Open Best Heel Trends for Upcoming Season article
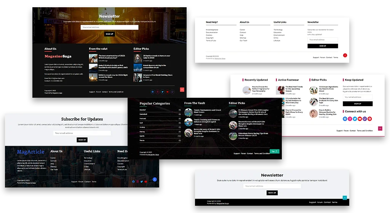This screenshot has height=213, width=390. click(294, 89)
